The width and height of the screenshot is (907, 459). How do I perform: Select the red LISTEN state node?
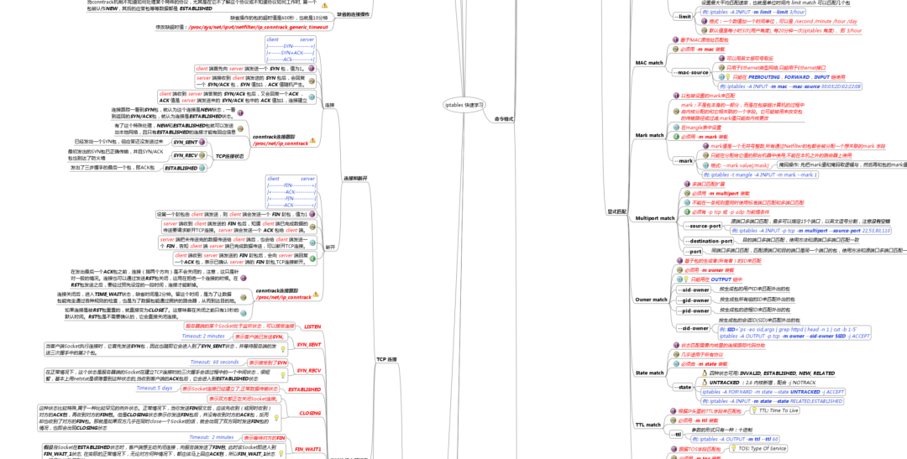point(312,326)
